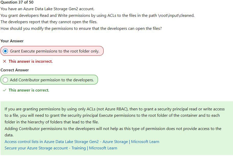Image resolution: width=233 pixels, height=156 pixels.
Task: Click the option text Add Contributor permission to developers
Action: pyautogui.click(x=52, y=80)
